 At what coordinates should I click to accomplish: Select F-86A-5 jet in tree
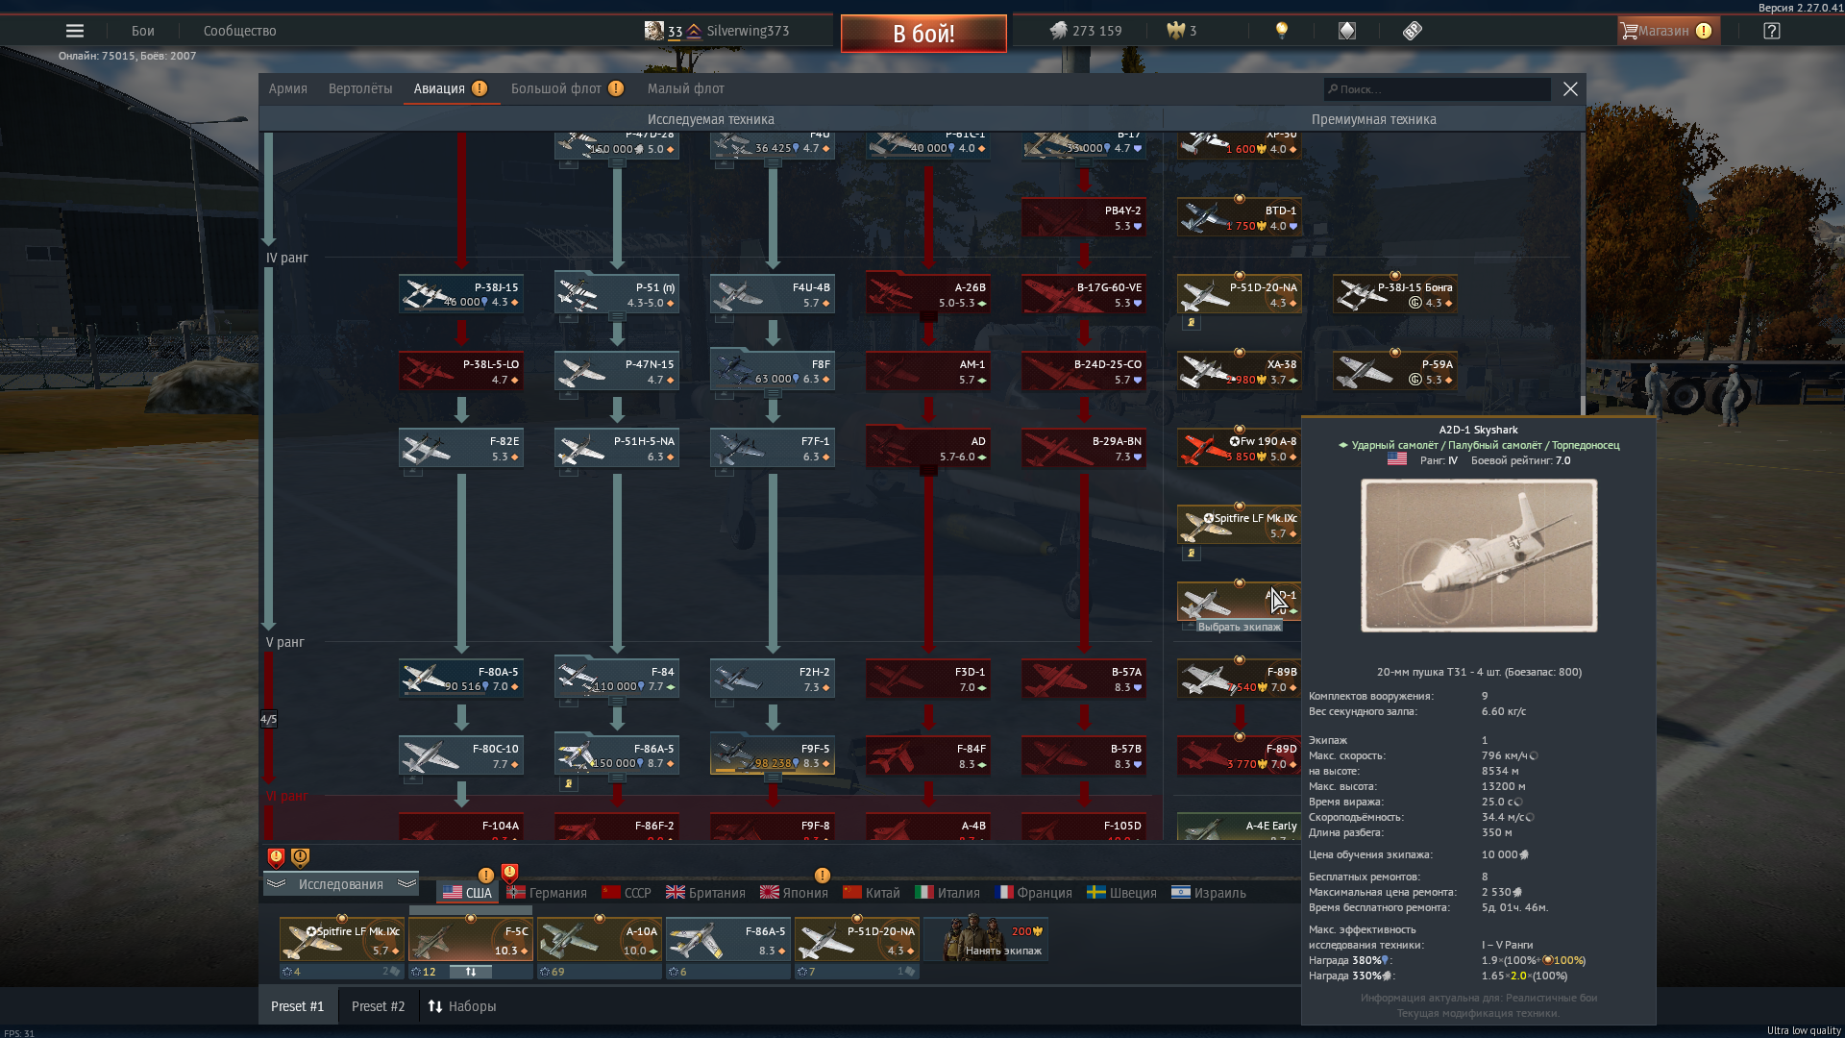point(617,755)
